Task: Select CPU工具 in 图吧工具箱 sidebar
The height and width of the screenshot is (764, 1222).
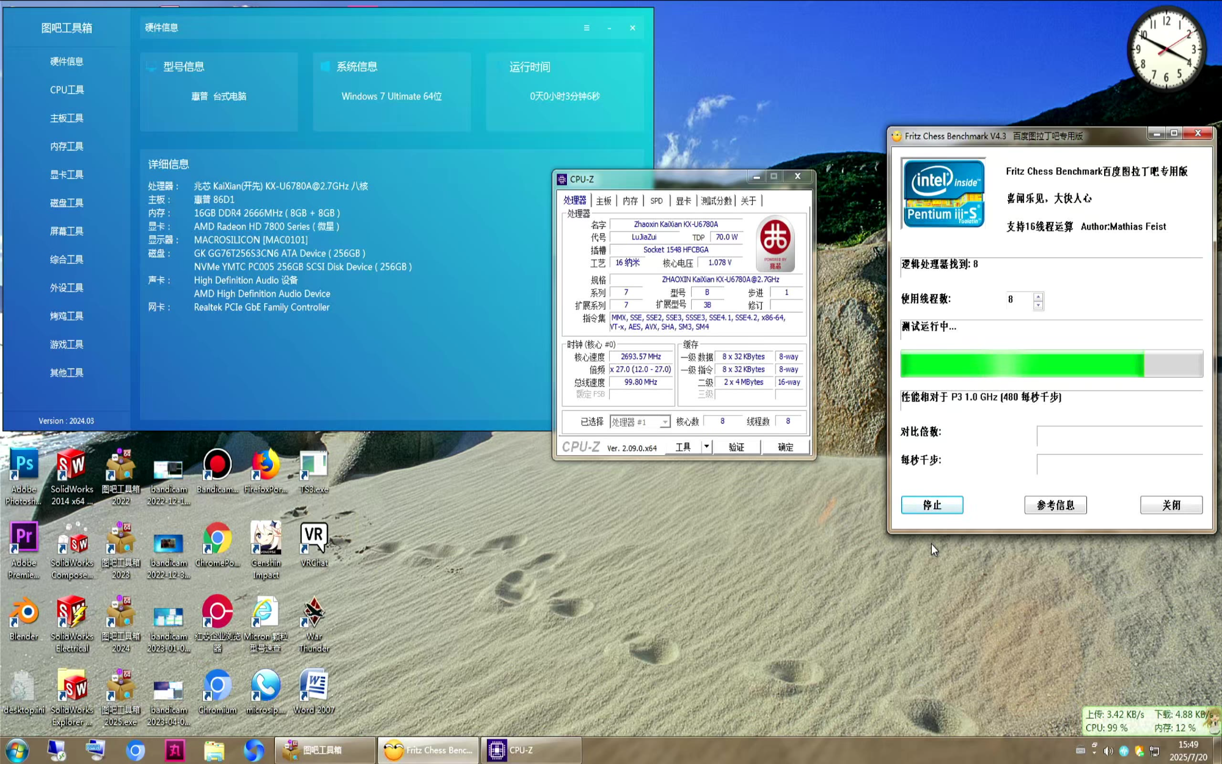Action: (x=67, y=90)
